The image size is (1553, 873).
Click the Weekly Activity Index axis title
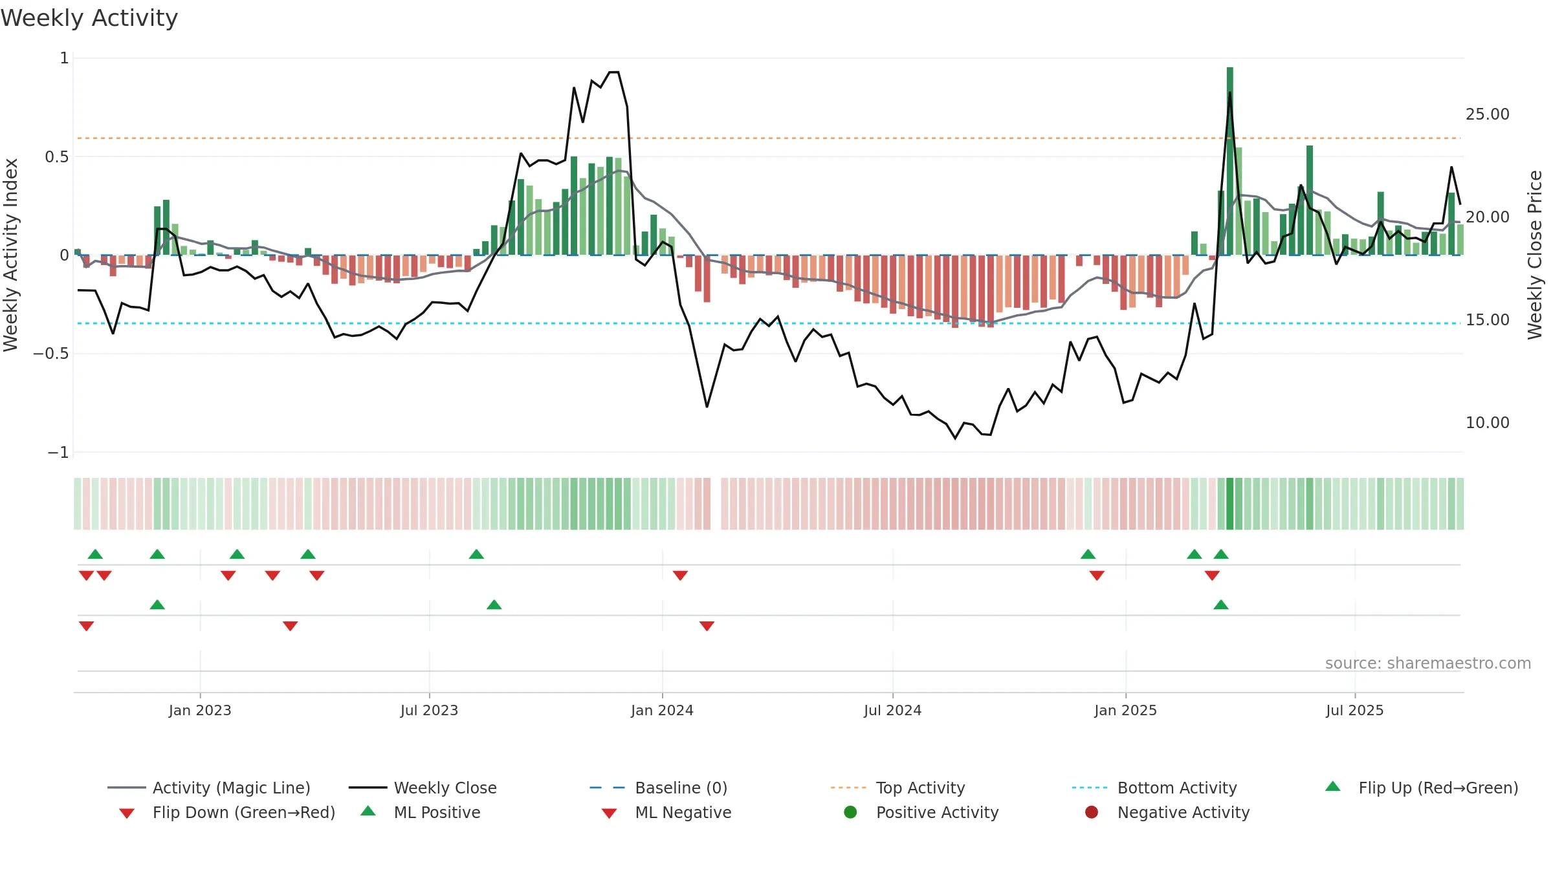point(10,255)
